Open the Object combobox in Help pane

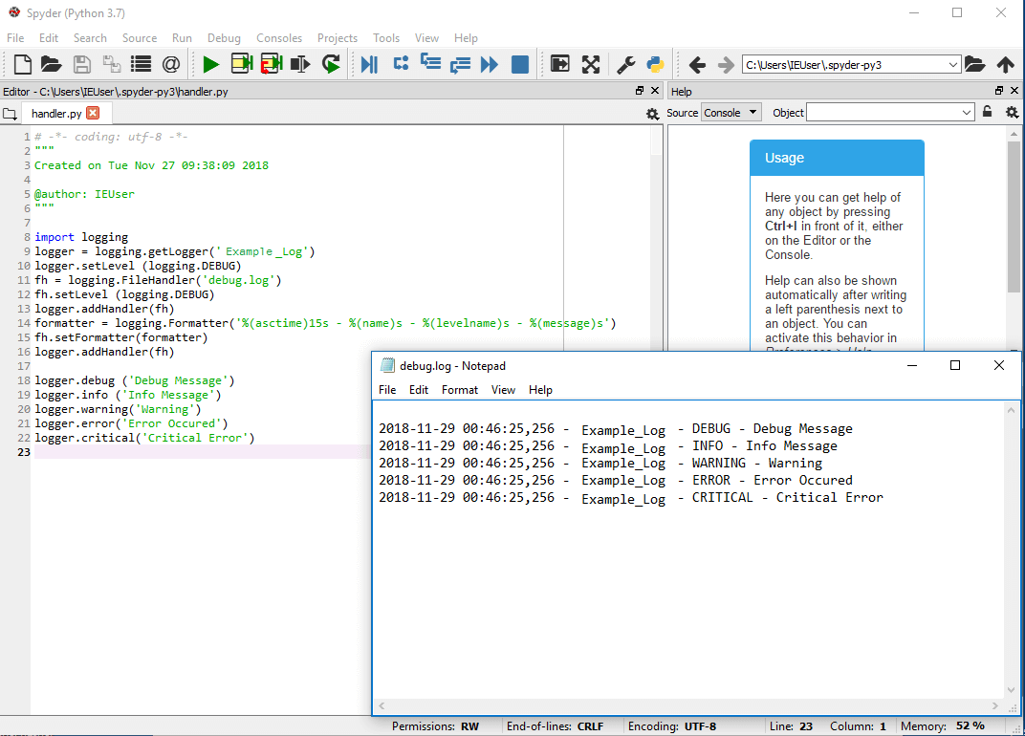coord(889,112)
